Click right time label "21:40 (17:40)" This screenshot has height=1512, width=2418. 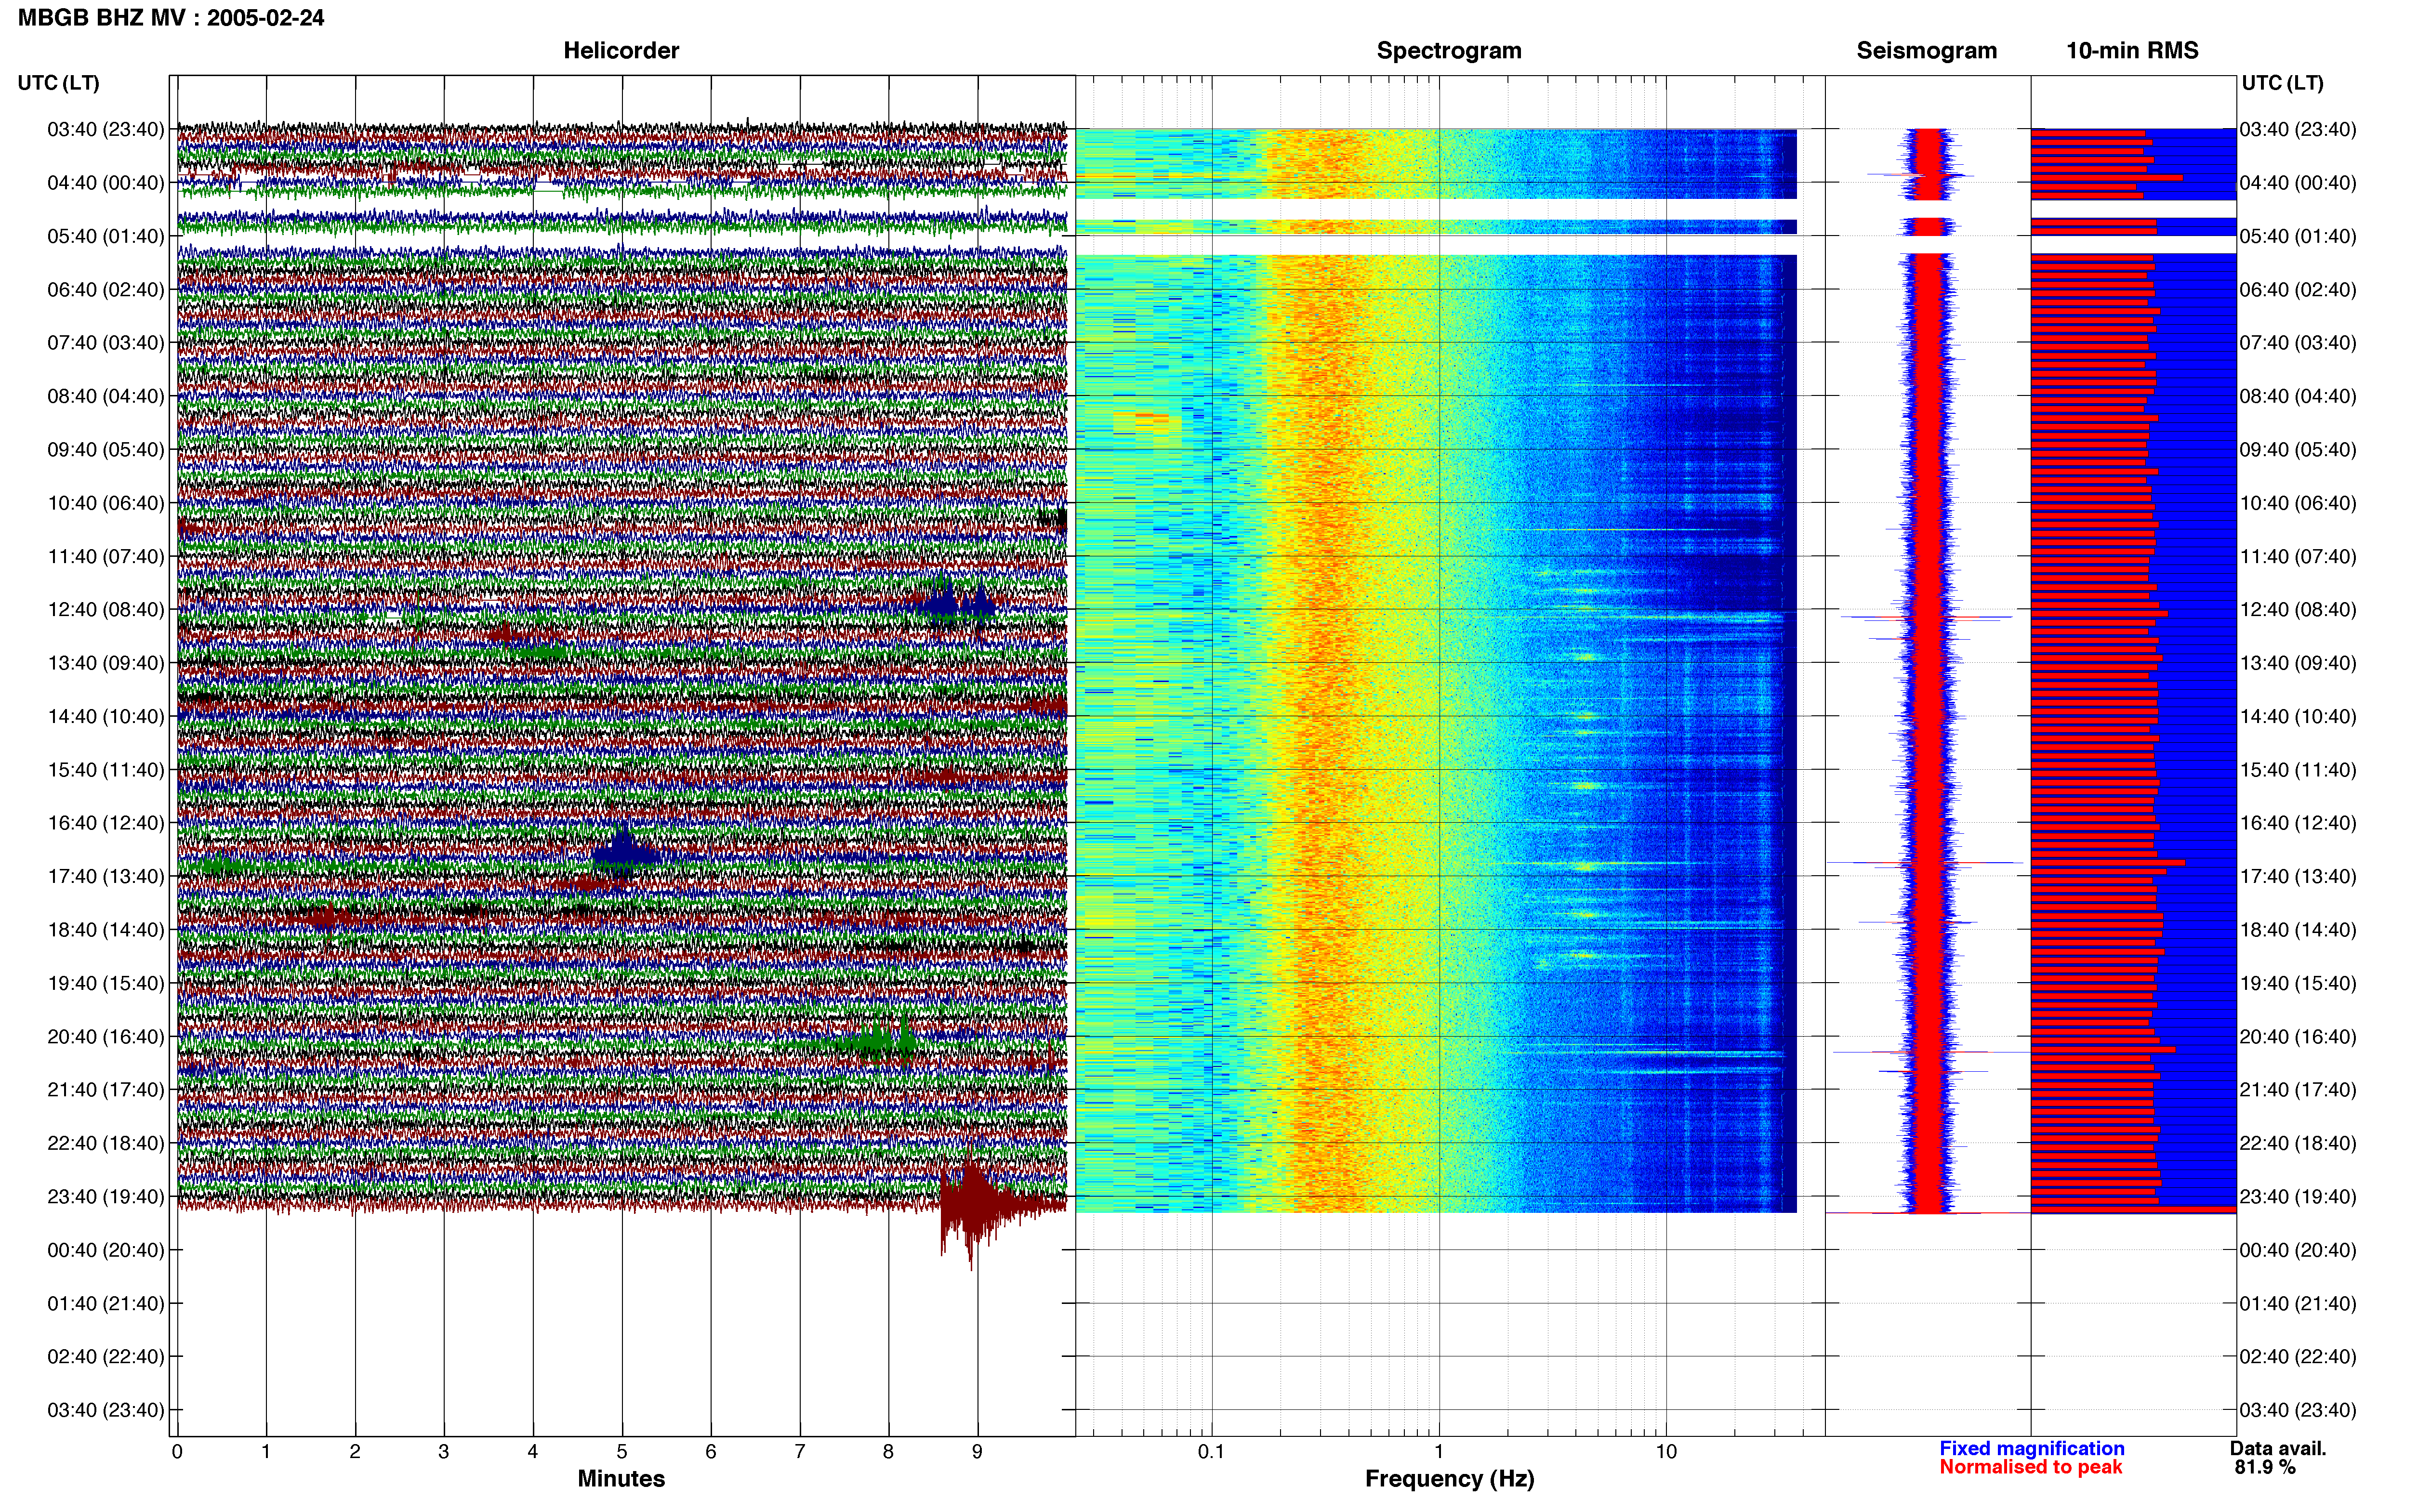[x=2298, y=1090]
